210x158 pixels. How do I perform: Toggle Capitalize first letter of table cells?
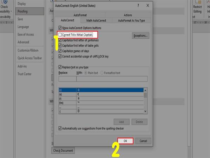[x=60, y=46]
